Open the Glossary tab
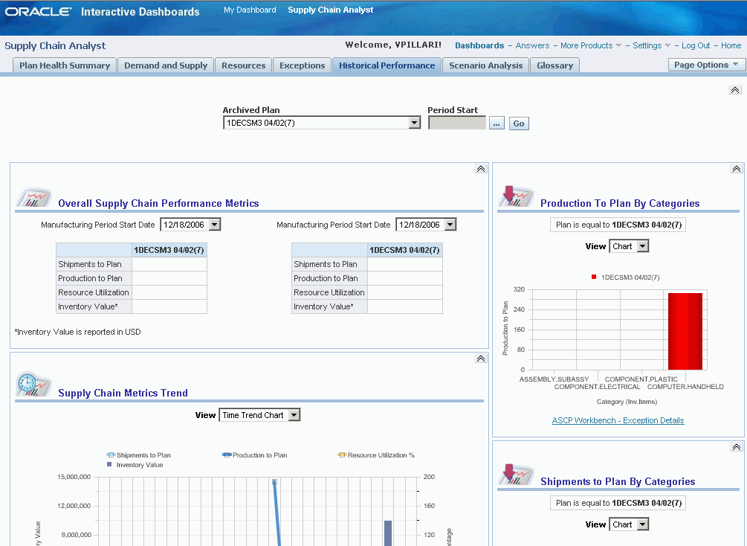Image resolution: width=747 pixels, height=546 pixels. click(x=554, y=65)
